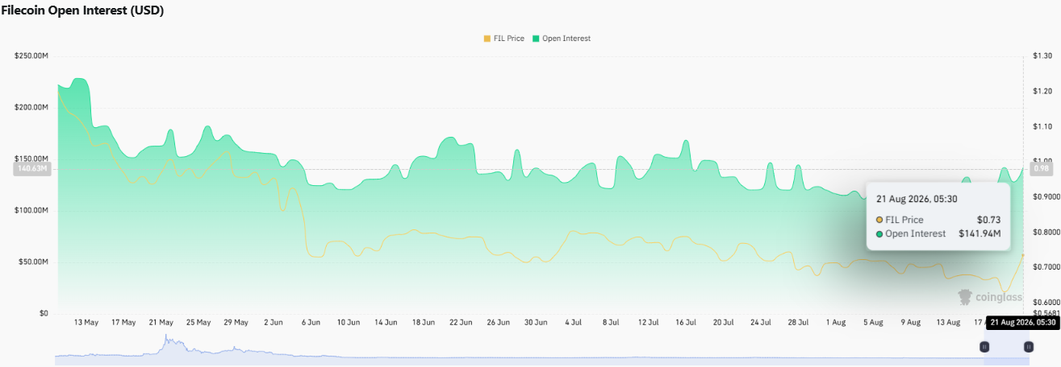Image resolution: width=1061 pixels, height=367 pixels.
Task: Click the '30 Jun' date label
Action: [x=536, y=322]
